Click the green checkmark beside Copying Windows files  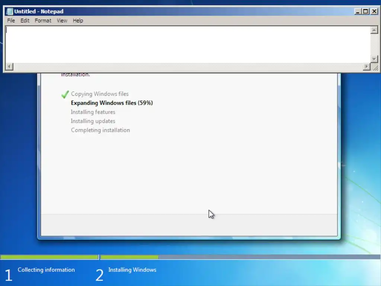point(65,94)
